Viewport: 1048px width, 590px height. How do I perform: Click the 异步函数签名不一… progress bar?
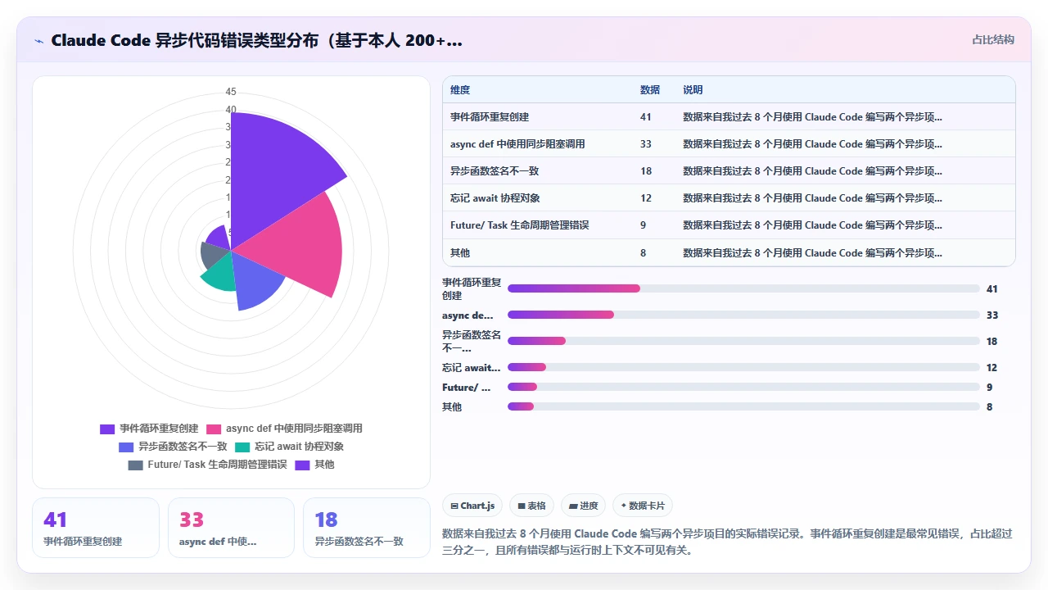[x=743, y=341]
